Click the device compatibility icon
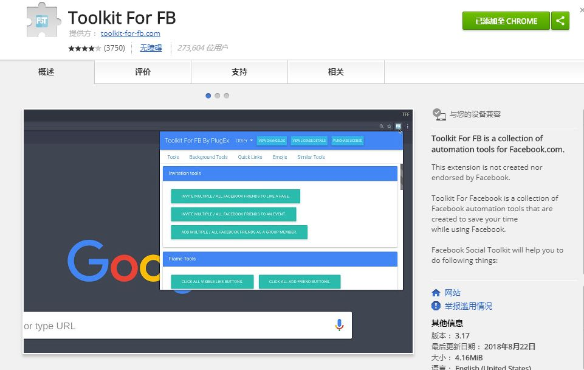This screenshot has height=370, width=584. coord(439,114)
